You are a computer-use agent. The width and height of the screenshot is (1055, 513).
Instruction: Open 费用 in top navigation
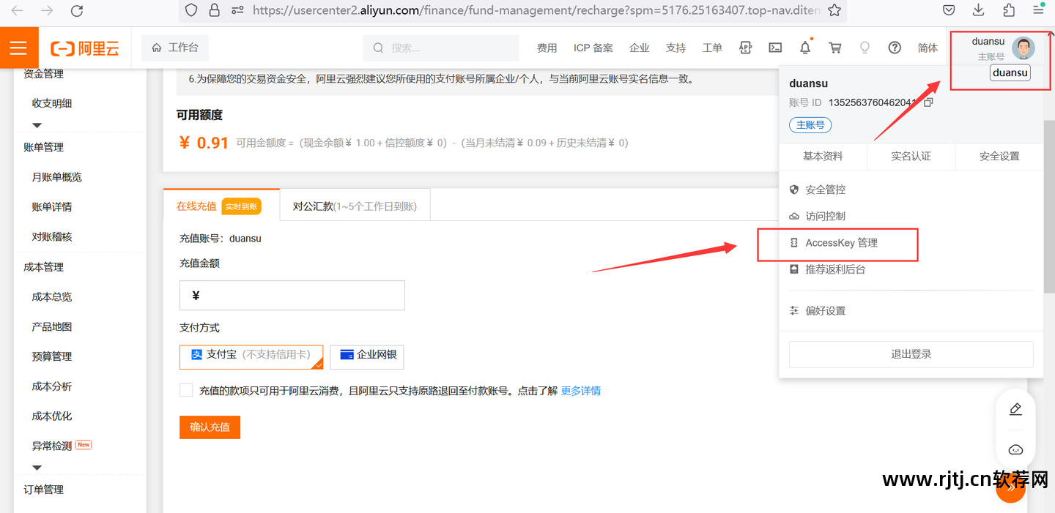[547, 48]
